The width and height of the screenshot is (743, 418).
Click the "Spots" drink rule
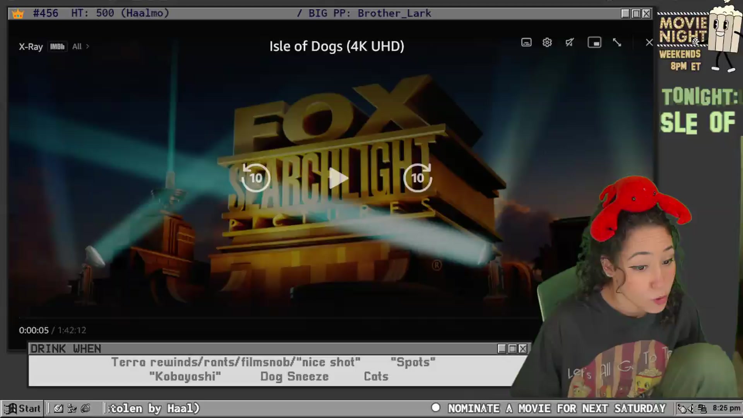pos(413,362)
